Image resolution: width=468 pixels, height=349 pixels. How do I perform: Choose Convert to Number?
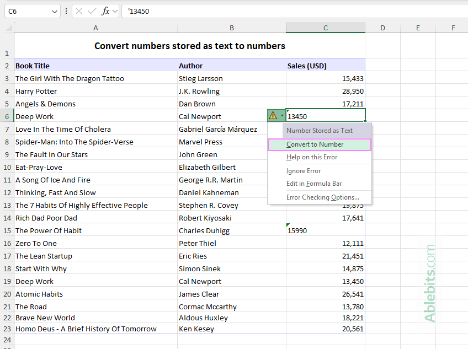(x=320, y=144)
